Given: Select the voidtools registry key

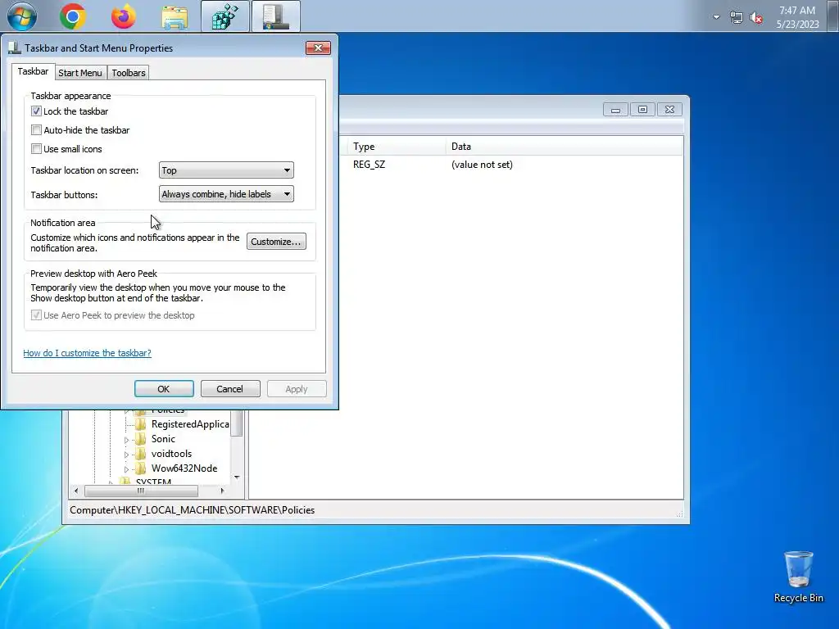Looking at the screenshot, I should pos(171,454).
